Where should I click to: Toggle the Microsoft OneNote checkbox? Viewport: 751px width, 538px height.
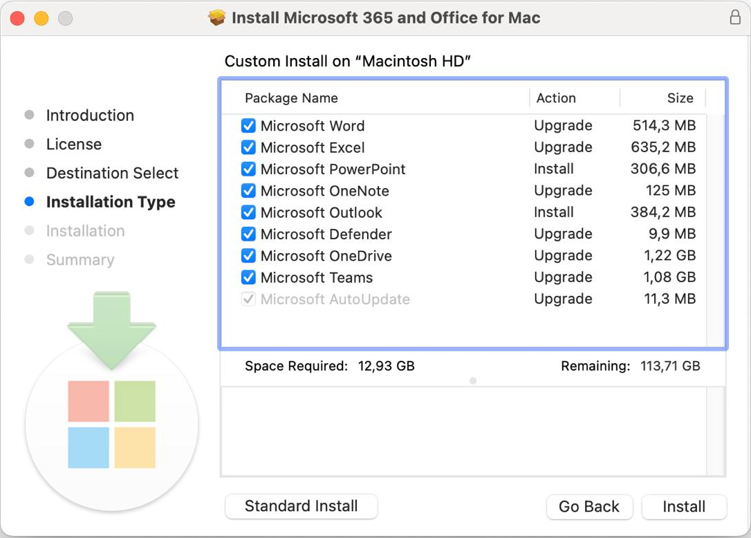point(248,191)
